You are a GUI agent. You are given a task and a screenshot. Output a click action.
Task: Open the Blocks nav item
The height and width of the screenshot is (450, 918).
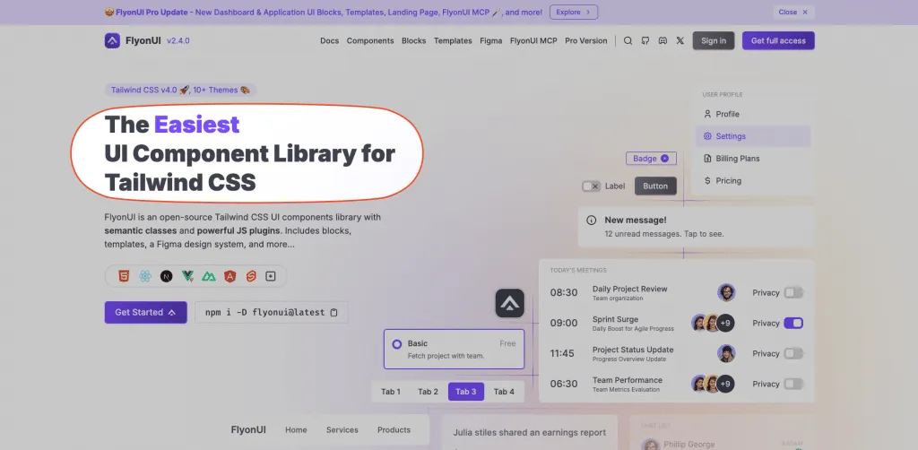[414, 41]
